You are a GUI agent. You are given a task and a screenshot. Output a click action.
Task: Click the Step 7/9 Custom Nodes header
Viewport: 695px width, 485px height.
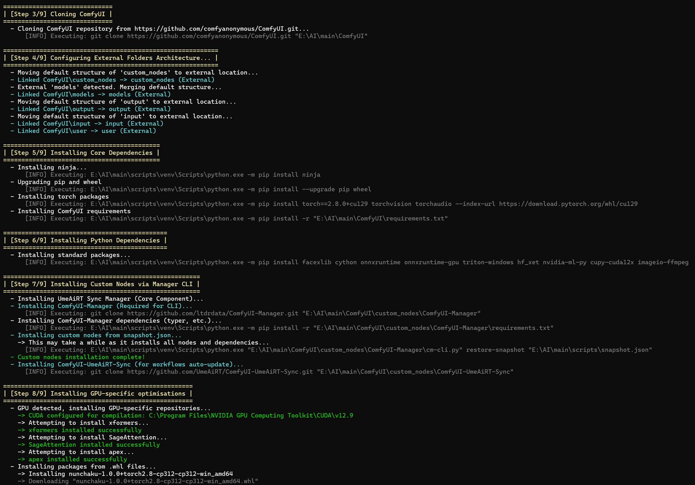101,284
